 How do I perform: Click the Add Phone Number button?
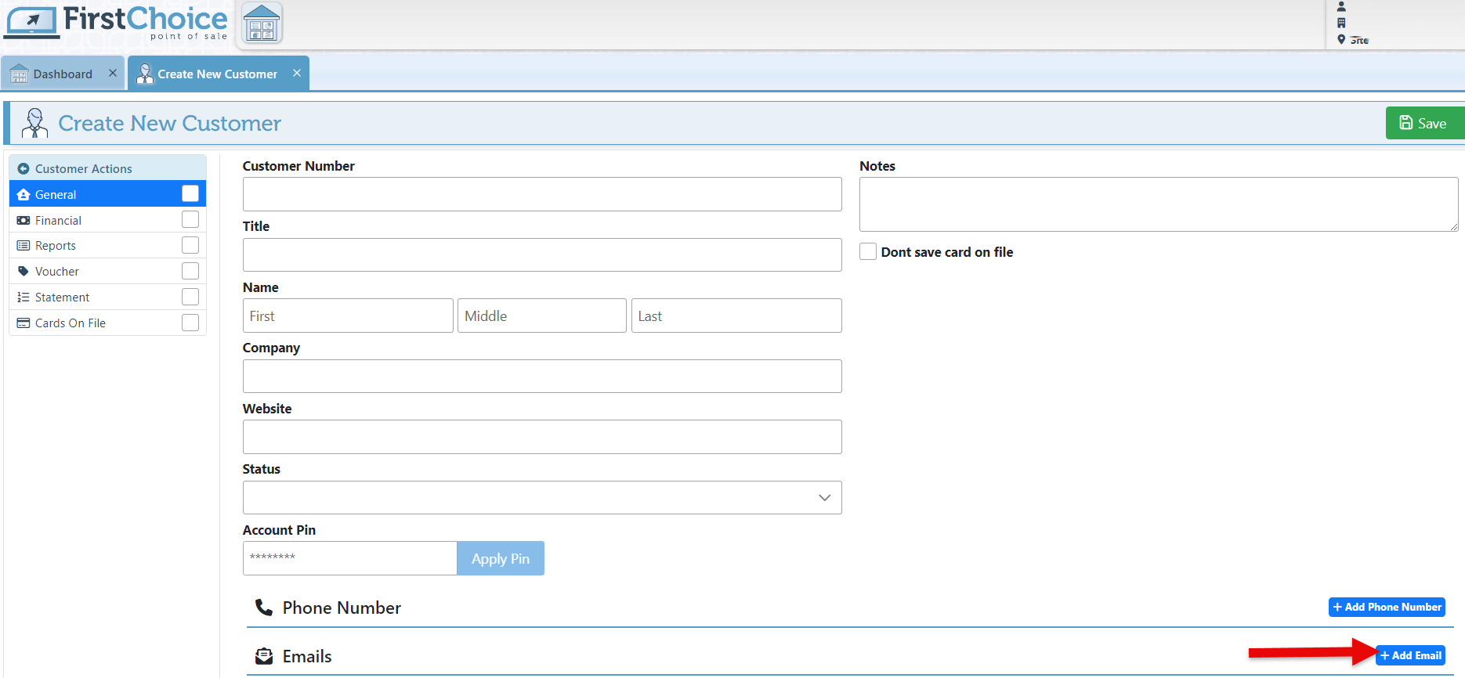tap(1387, 607)
